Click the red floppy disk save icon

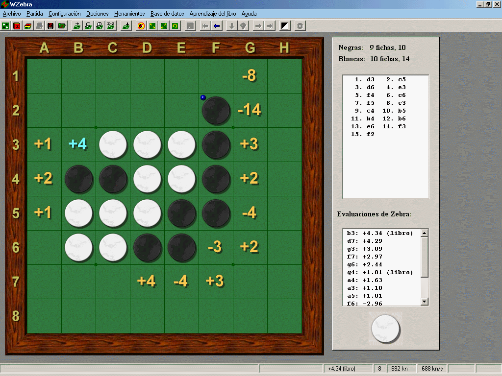click(x=50, y=25)
